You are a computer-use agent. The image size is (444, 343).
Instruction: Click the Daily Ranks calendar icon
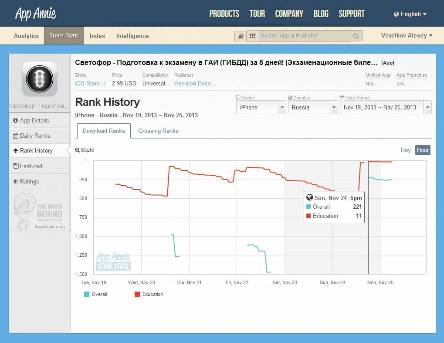[16, 136]
